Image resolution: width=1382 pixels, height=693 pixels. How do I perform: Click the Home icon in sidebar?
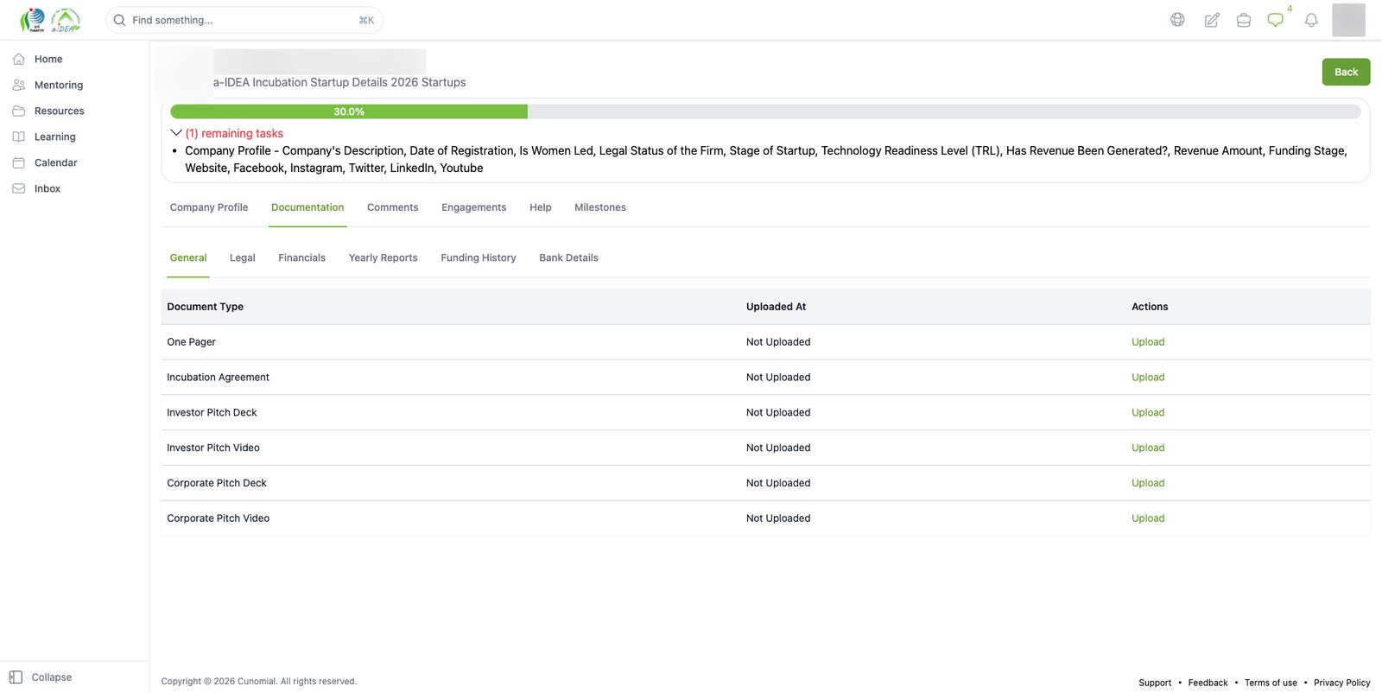(19, 59)
